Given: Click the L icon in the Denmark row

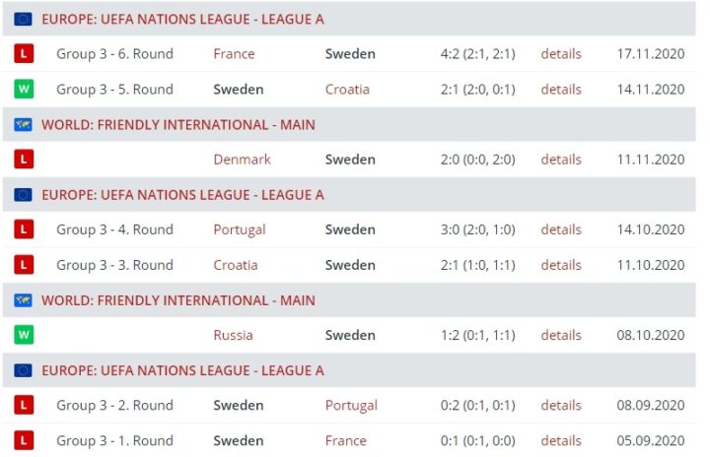Looking at the screenshot, I should pos(24,160).
